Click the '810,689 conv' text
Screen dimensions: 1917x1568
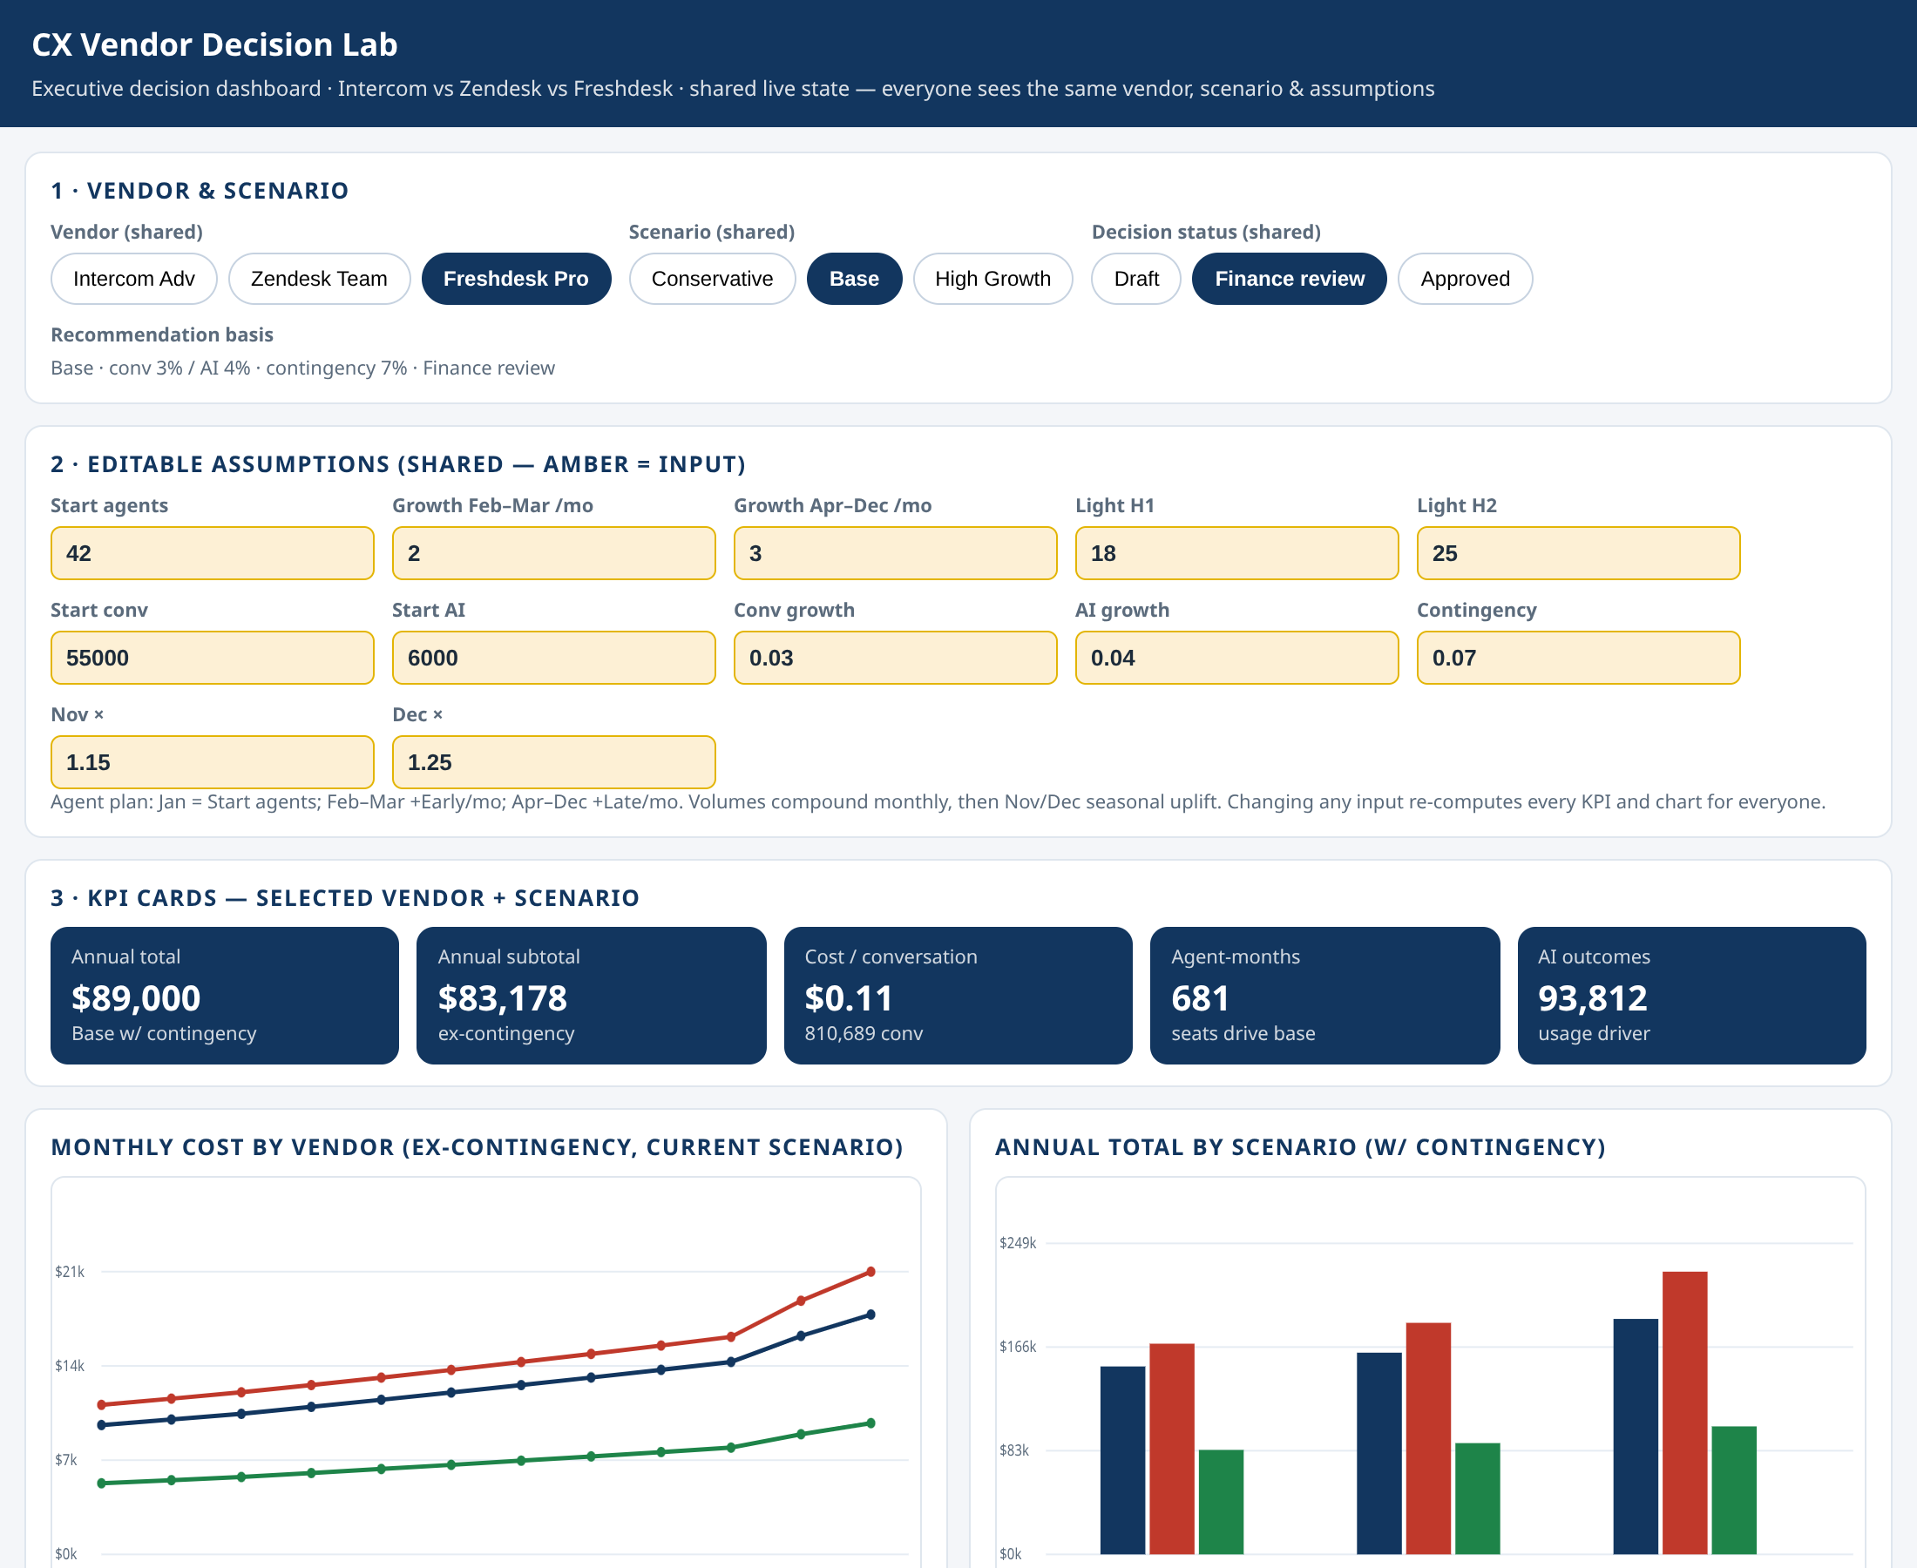pos(864,1033)
